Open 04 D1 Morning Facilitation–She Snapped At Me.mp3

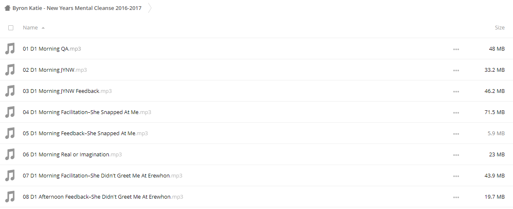87,112
